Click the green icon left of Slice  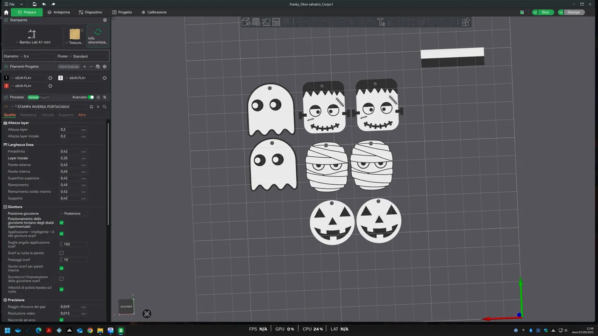click(522, 12)
